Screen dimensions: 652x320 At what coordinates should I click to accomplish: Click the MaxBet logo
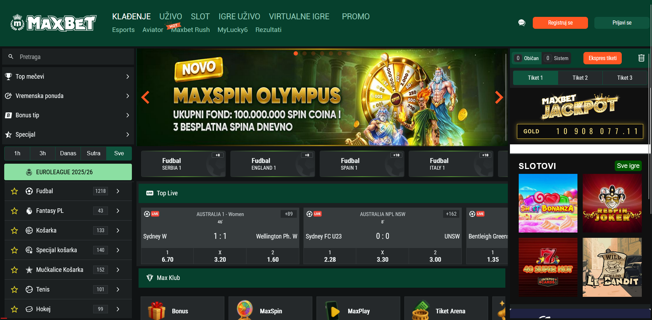(x=53, y=23)
